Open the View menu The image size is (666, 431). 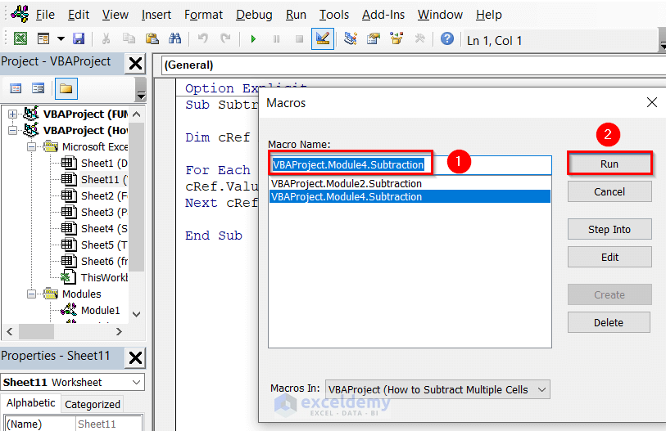coord(116,15)
